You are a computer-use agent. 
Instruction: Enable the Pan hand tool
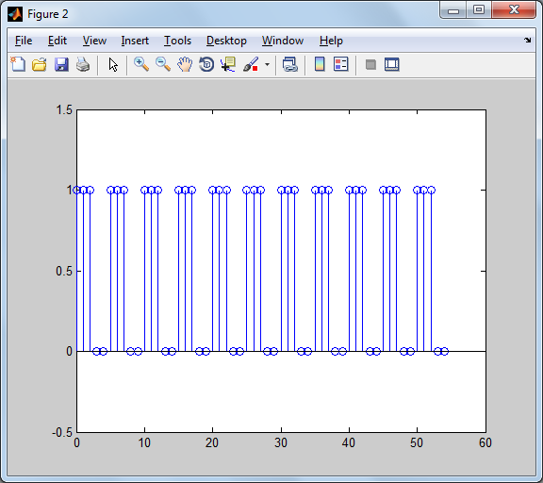pos(185,64)
